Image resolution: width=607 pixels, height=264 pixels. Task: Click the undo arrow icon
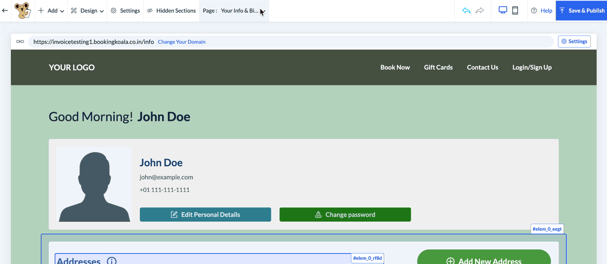[x=466, y=10]
